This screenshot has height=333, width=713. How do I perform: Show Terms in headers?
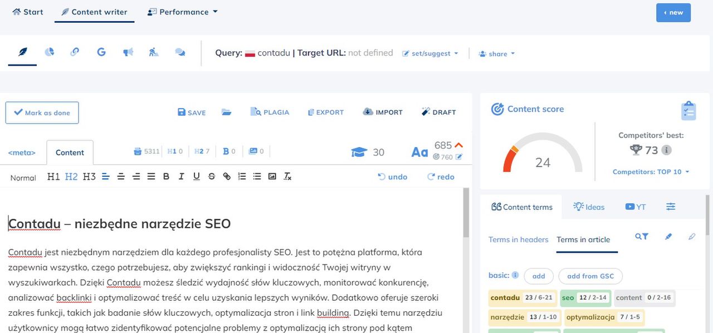coord(519,239)
